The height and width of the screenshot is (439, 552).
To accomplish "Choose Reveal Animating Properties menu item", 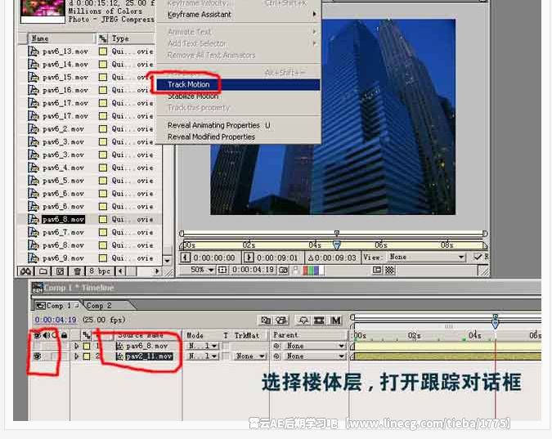I will tap(238, 125).
